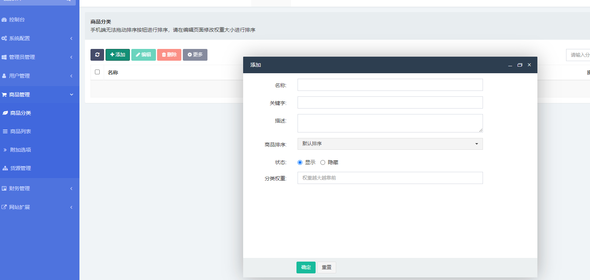
Task: Expand the 管理员管理 sidebar menu chevron
Action: coord(71,57)
